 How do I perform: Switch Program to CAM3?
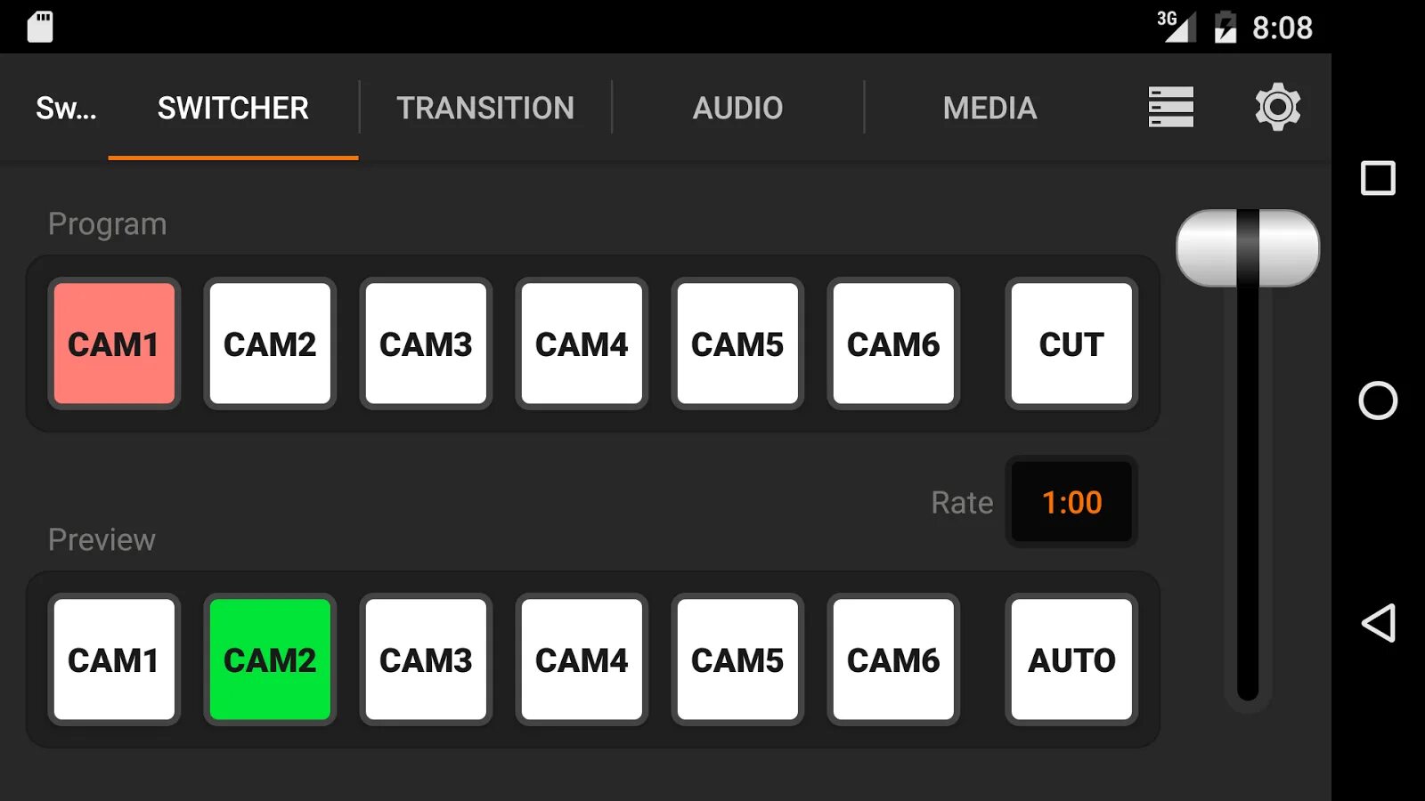[426, 344]
